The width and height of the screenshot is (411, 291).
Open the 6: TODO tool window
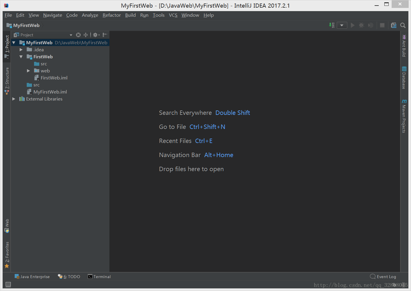pos(69,277)
